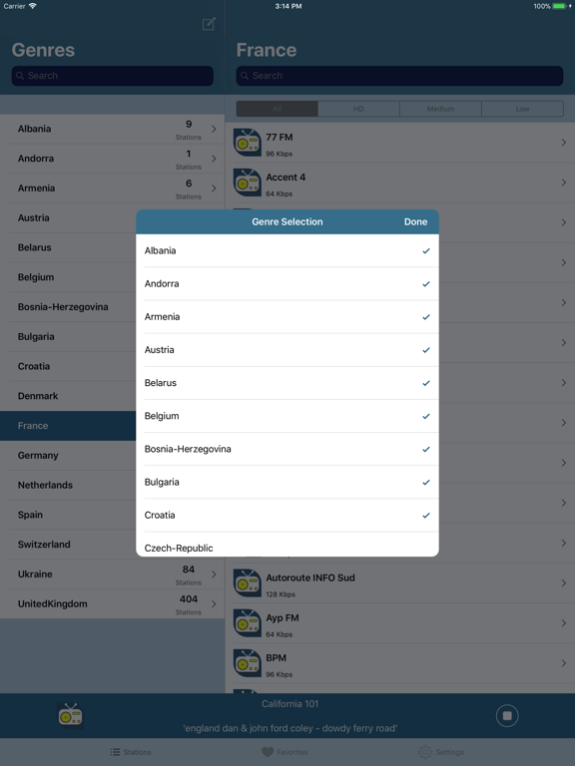The width and height of the screenshot is (575, 766).
Task: Uncheck Bulgaria in Genre Selection
Action: click(426, 482)
